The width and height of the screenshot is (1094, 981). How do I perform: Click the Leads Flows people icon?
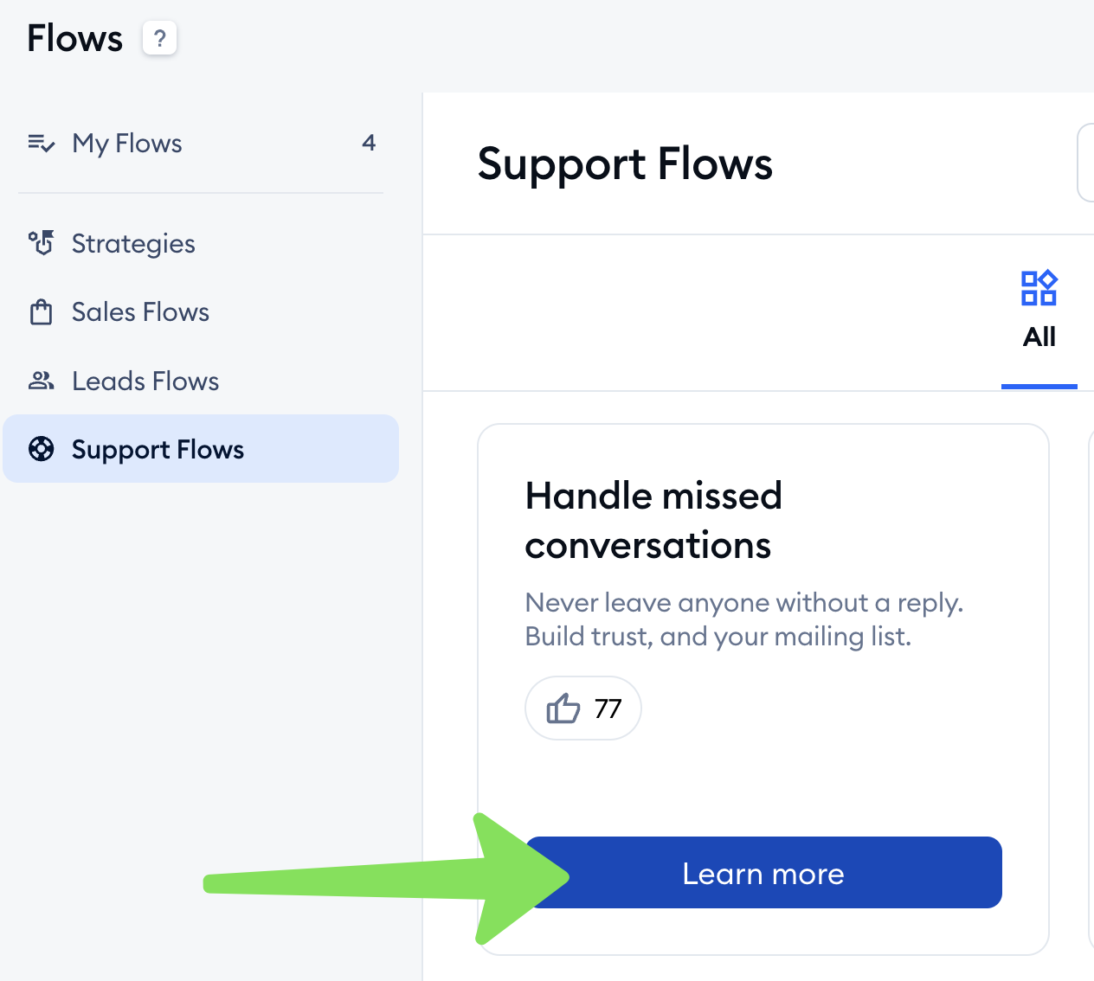(x=42, y=381)
